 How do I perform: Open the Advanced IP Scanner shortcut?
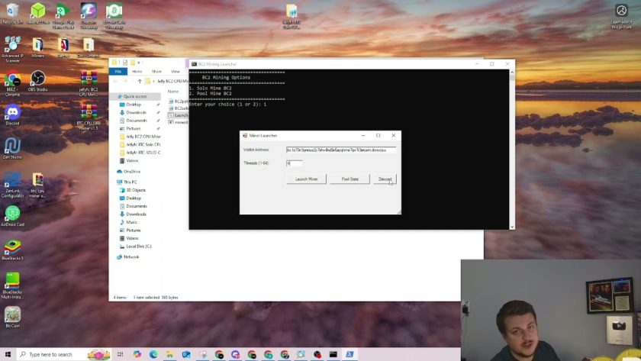[12, 46]
